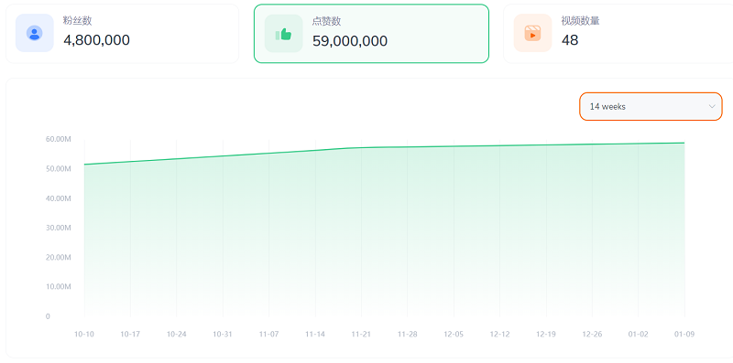Click the 48 video count value

tap(570, 40)
